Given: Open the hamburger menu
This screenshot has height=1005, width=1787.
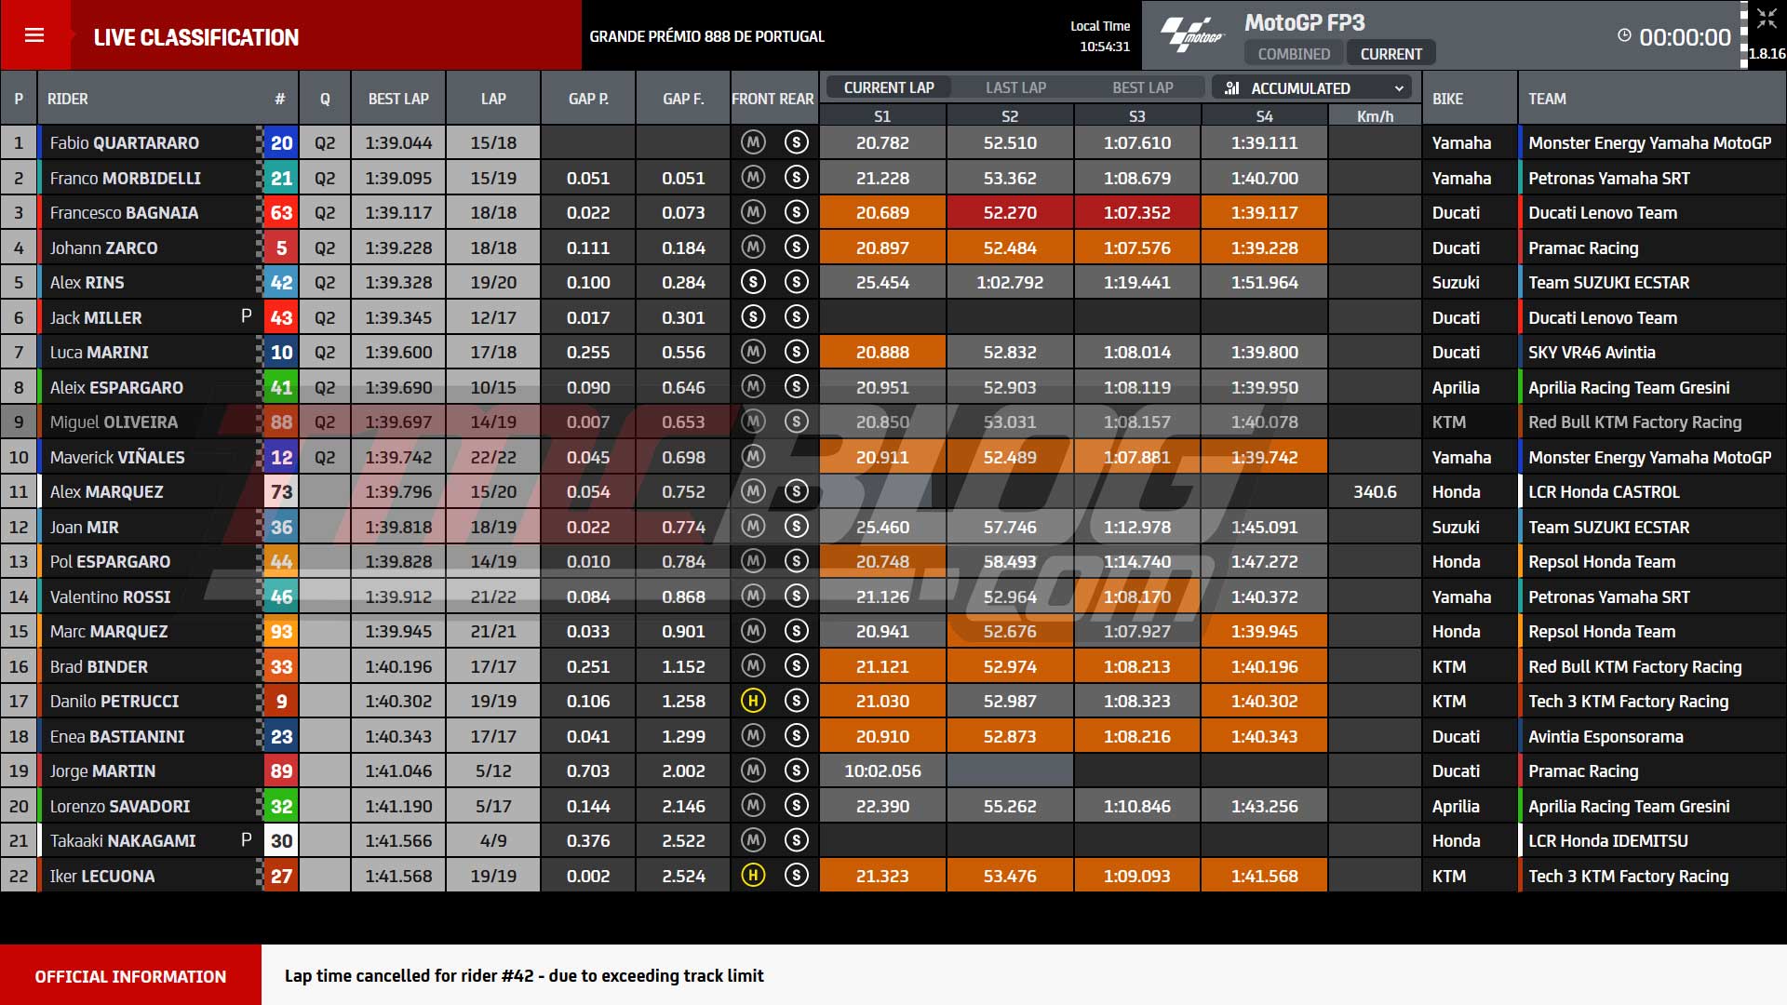Looking at the screenshot, I should pyautogui.click(x=34, y=35).
